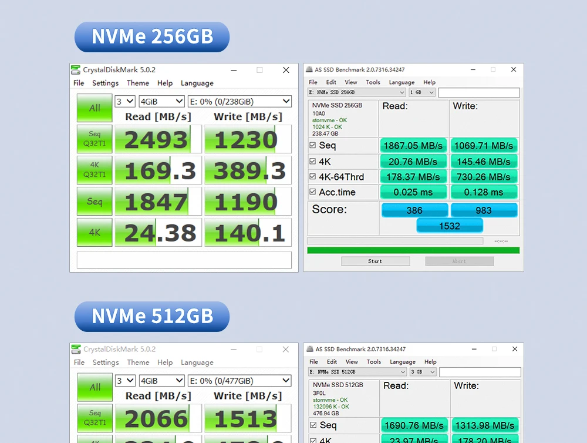Toggle Acc.time checkbox beside 0.025 ms
The height and width of the screenshot is (443, 587).
312,192
